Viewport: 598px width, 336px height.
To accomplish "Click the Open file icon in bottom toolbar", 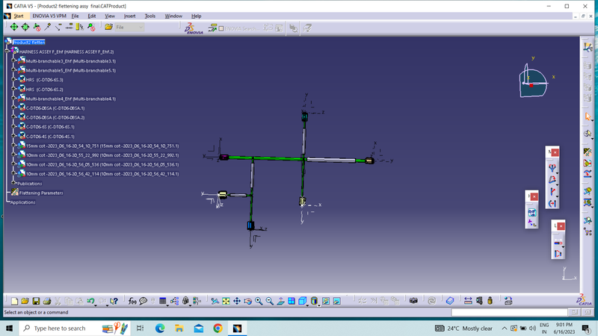I will click(25, 302).
